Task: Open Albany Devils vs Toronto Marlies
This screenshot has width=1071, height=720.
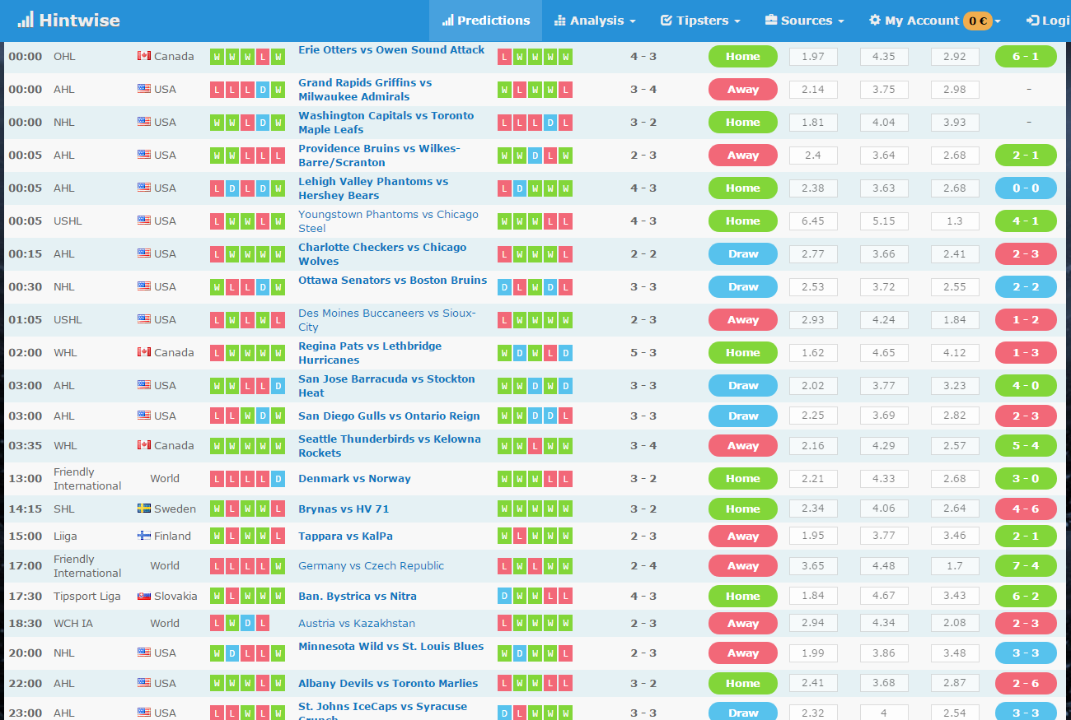Action: (x=388, y=684)
